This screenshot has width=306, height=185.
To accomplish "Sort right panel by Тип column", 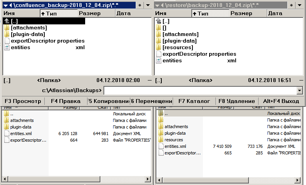I will click(210, 14).
